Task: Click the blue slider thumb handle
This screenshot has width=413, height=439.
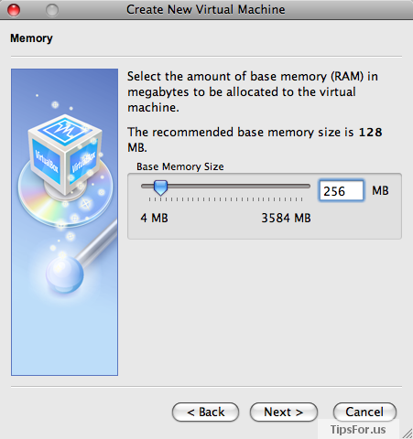Action: click(x=160, y=187)
